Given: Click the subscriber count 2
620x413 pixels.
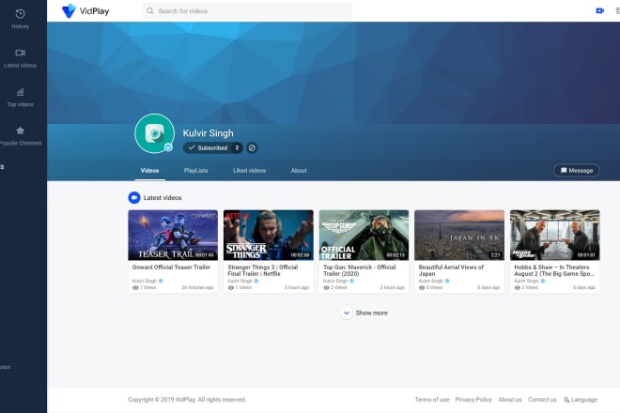Looking at the screenshot, I should click(x=237, y=147).
